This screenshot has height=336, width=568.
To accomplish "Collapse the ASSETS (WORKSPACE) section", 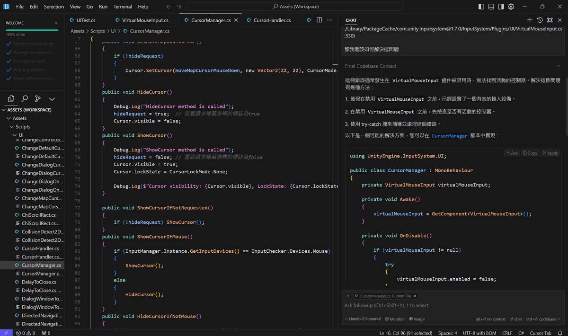I will click(32, 110).
